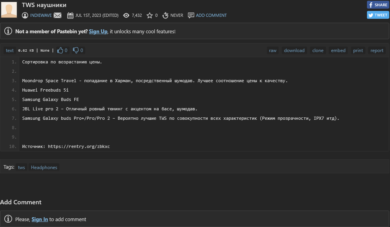The image size is (390, 227).
Task: Click the line 'Huawei Freebuds 5i'
Action: 45,90
